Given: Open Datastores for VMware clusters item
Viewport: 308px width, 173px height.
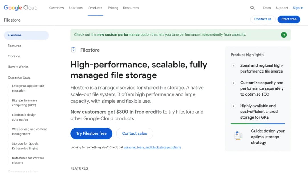Looking at the screenshot, I should point(28,160).
